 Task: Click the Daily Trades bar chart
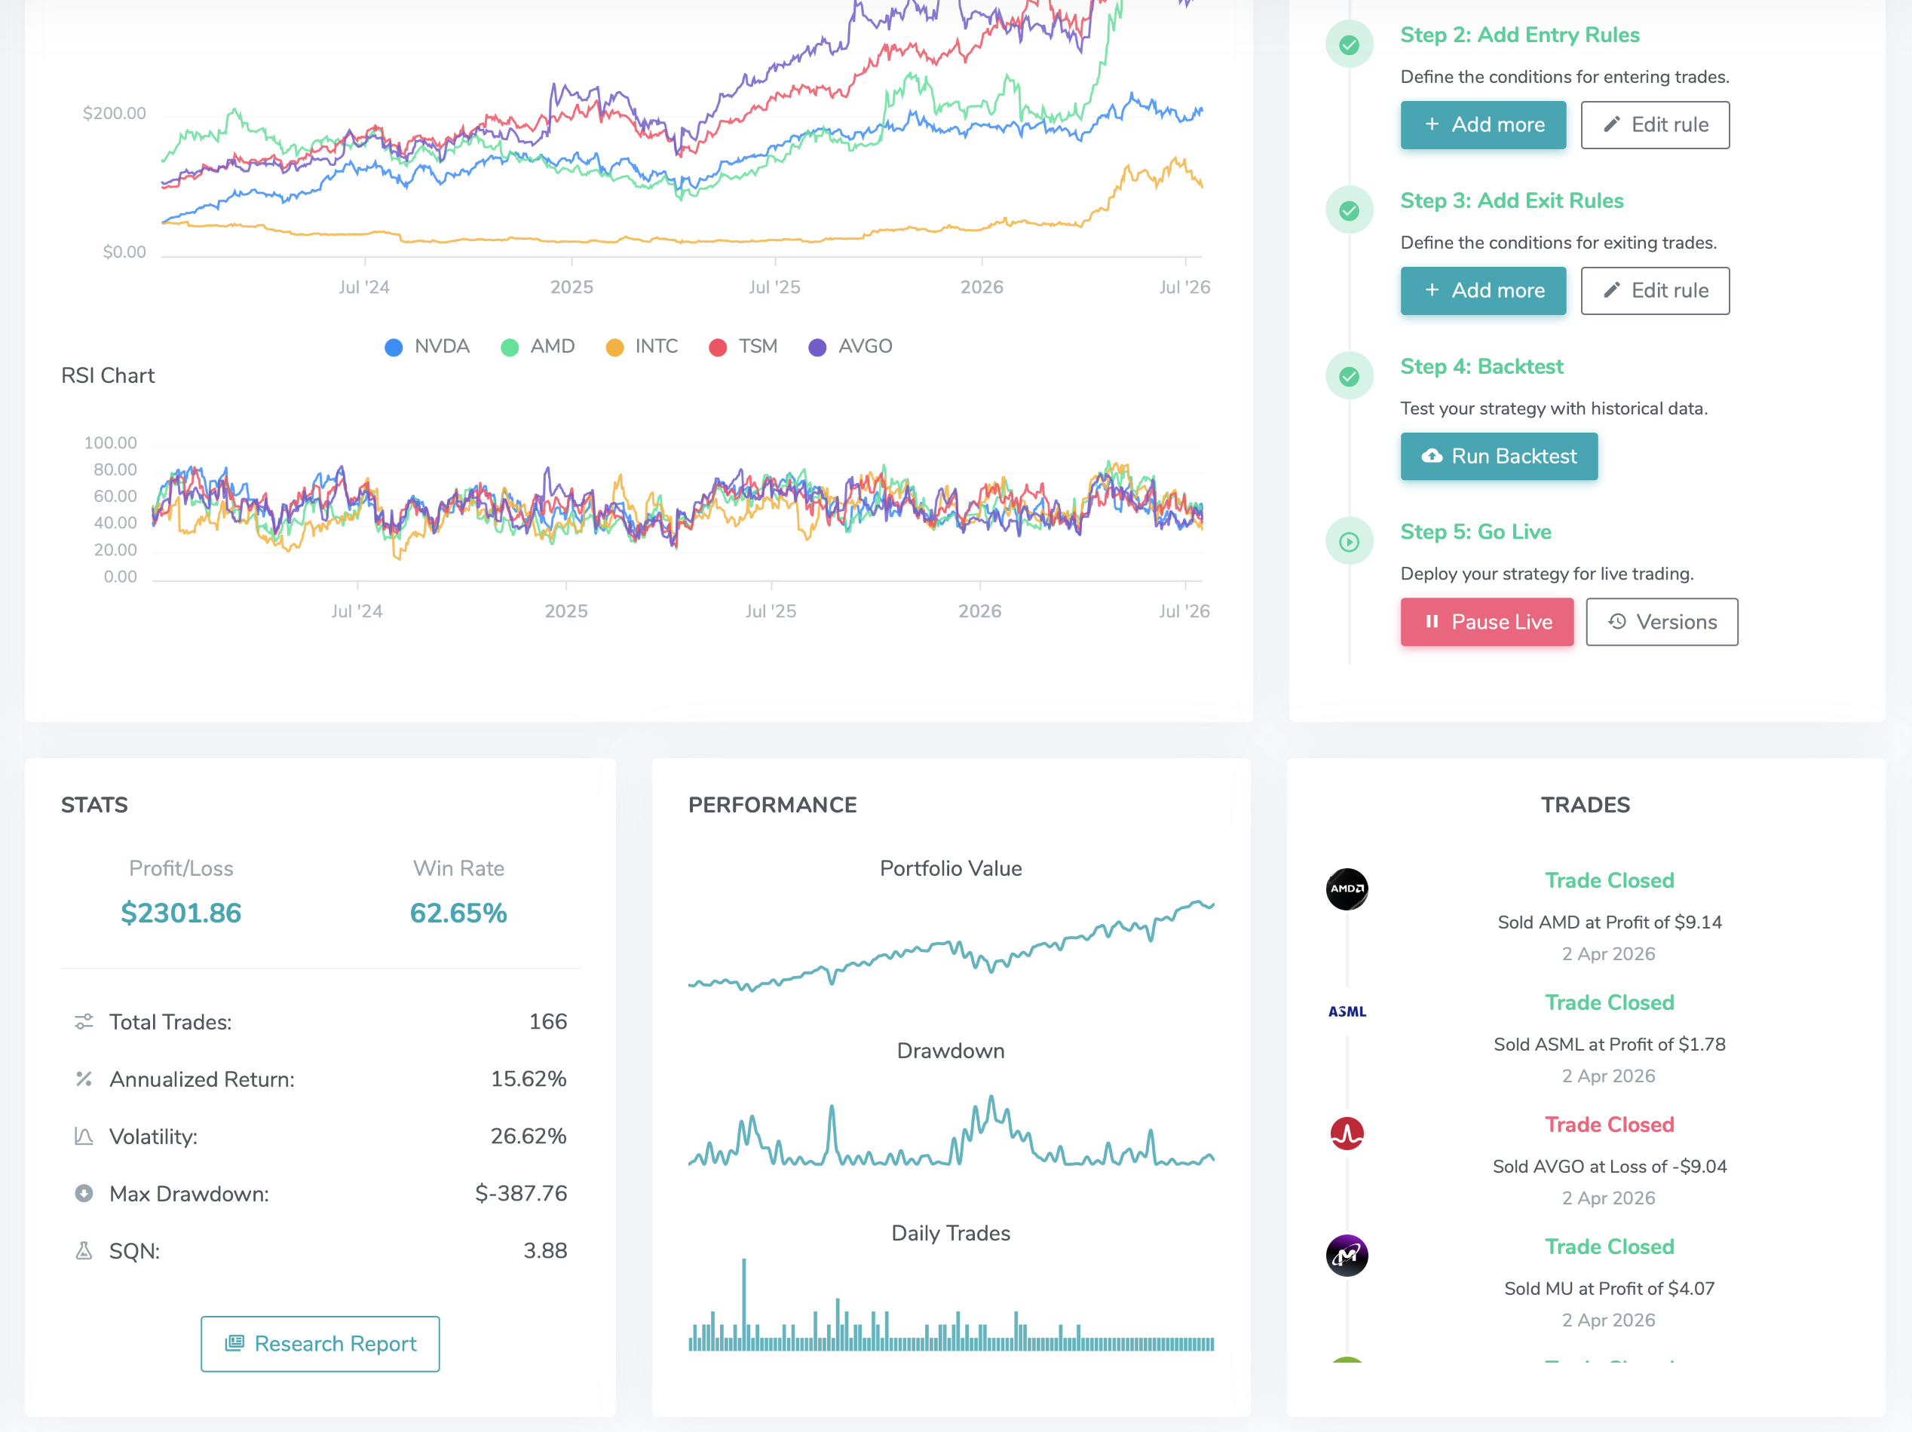tap(951, 1304)
